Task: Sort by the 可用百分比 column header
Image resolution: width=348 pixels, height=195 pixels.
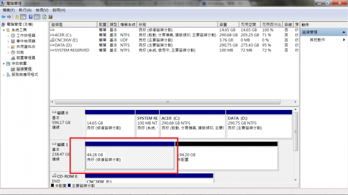Action: pos(271,24)
